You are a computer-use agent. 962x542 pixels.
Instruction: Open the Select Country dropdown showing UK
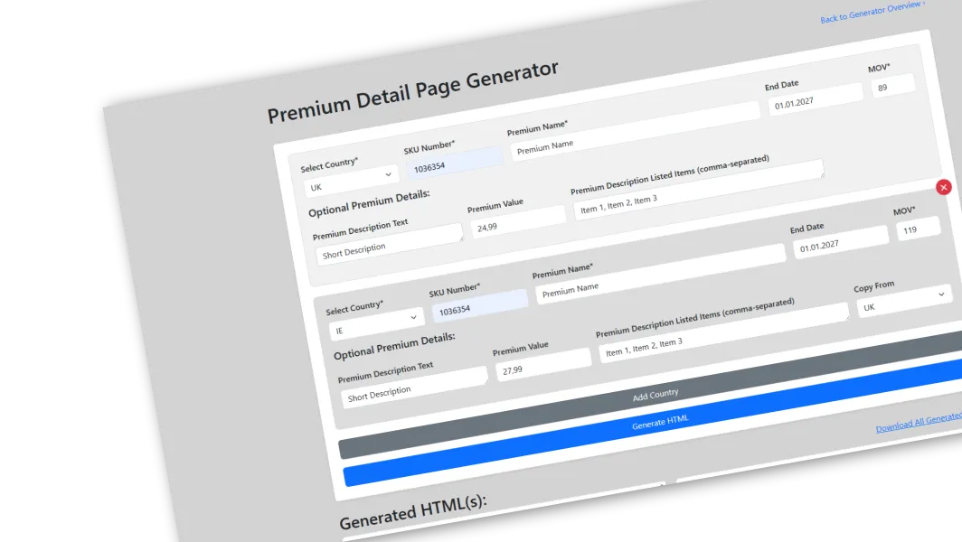point(352,181)
